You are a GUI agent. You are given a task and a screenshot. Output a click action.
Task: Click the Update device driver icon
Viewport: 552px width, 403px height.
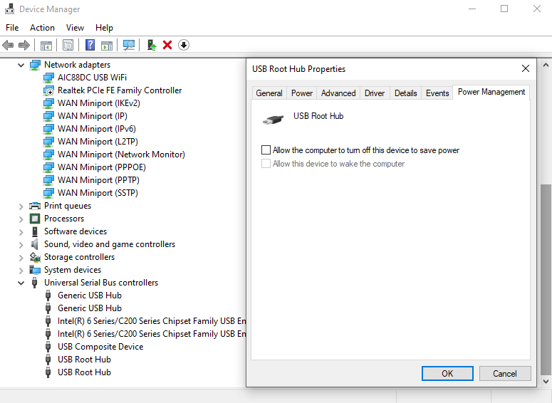152,45
